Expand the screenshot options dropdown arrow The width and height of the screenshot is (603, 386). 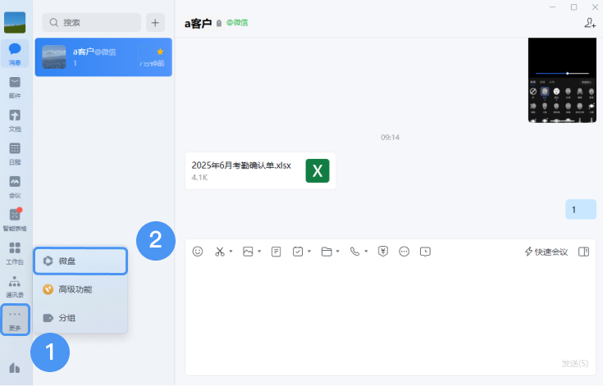(x=231, y=252)
